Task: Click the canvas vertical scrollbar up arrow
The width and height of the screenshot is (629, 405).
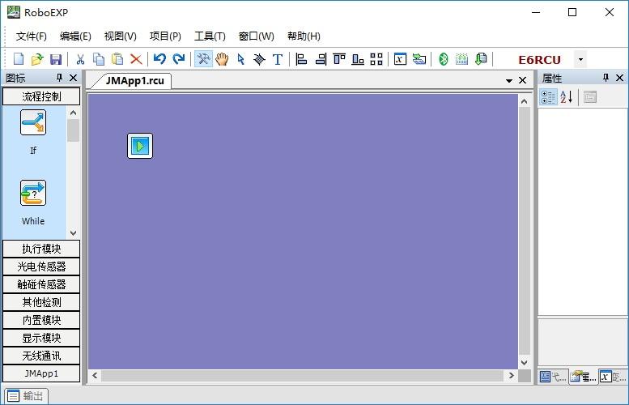Action: pos(525,101)
